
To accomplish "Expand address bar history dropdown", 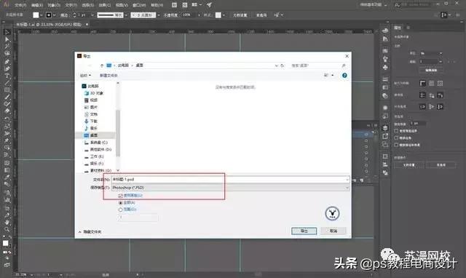I will [276, 65].
